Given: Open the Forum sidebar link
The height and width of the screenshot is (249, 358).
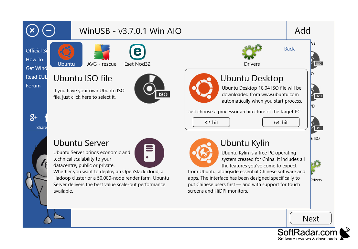Looking at the screenshot, I should click(x=33, y=86).
